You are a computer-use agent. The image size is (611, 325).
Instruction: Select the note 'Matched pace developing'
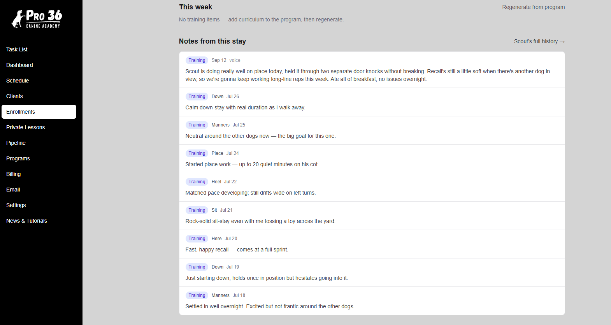point(372,187)
